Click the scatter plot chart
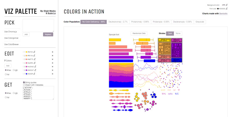 click(170, 75)
